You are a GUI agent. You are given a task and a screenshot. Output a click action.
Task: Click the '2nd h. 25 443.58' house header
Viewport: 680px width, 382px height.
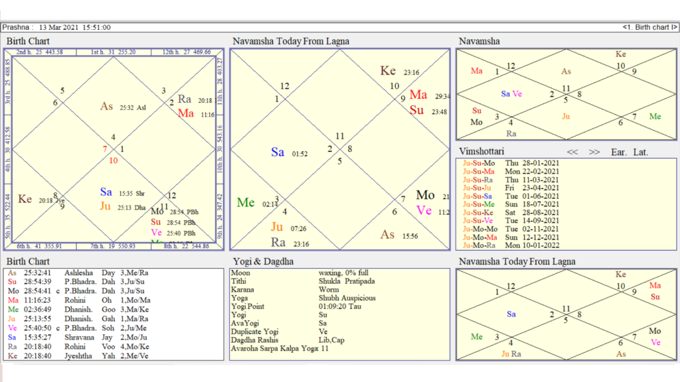pyautogui.click(x=39, y=52)
